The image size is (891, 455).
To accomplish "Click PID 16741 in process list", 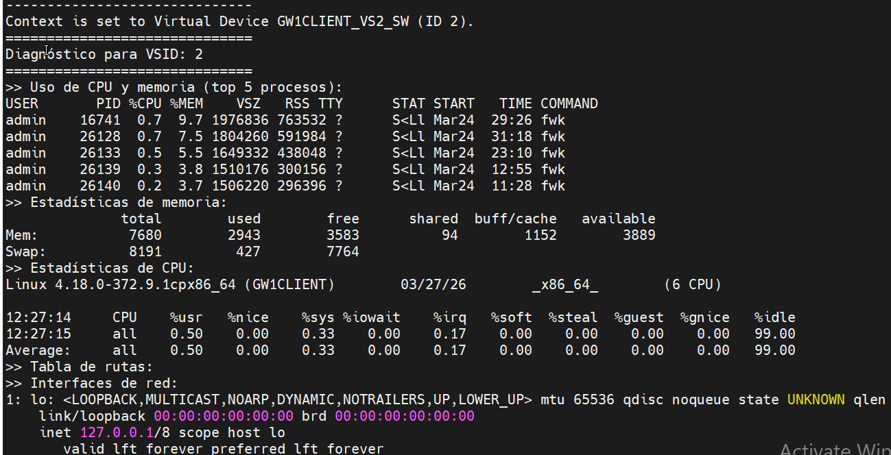I will click(x=100, y=120).
